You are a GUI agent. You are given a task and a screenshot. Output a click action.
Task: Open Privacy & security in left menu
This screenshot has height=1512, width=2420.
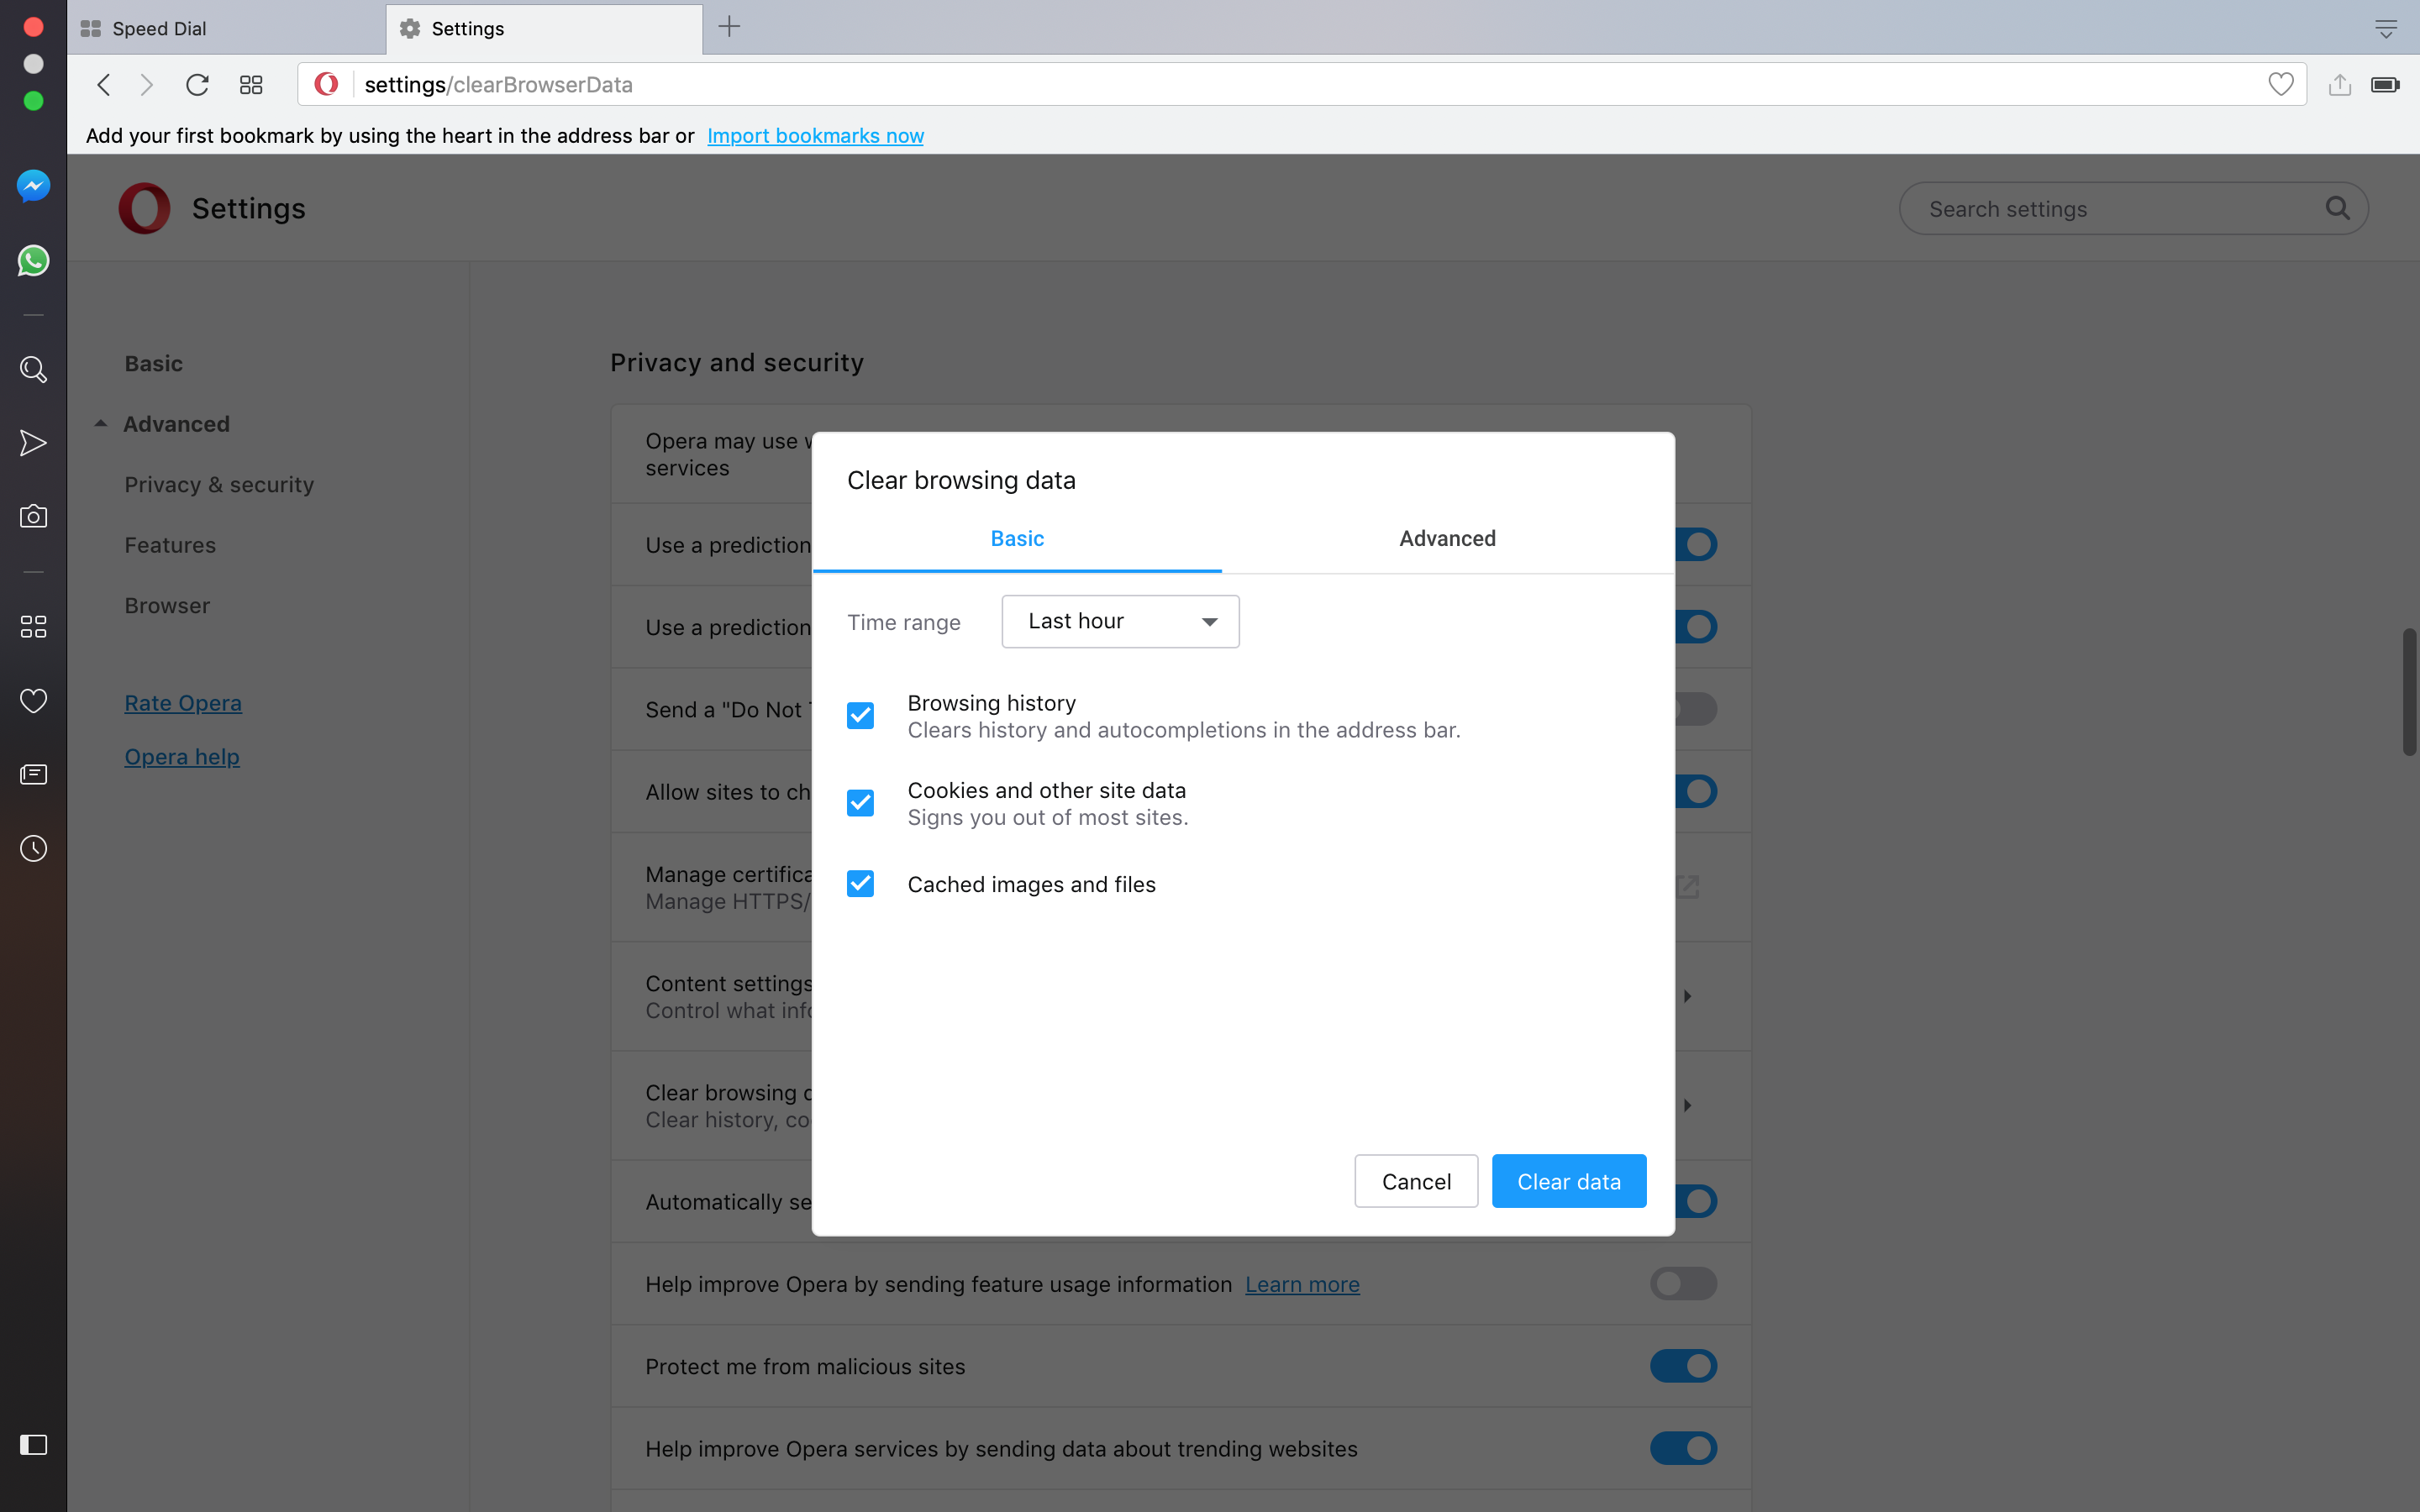[x=219, y=485]
